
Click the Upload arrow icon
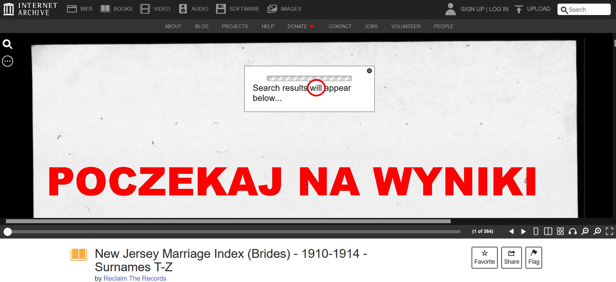tap(519, 9)
